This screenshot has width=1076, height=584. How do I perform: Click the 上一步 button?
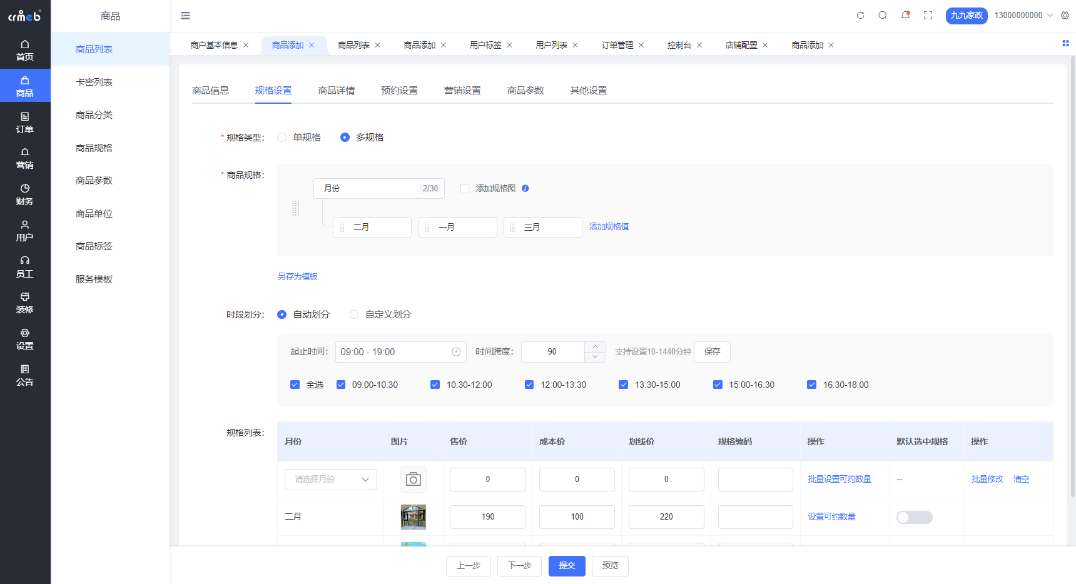click(469, 566)
